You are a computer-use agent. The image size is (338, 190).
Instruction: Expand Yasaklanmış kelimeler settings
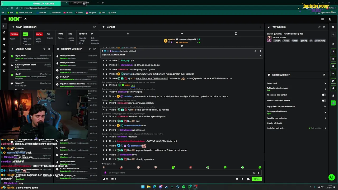pos(325,118)
